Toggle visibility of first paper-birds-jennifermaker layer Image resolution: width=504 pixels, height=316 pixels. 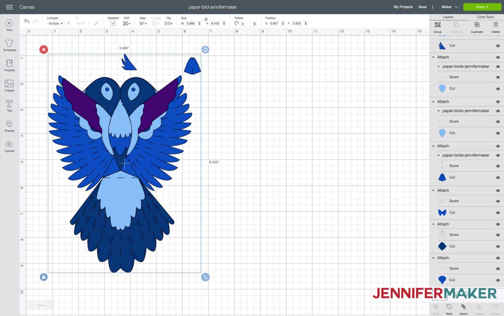(498, 67)
